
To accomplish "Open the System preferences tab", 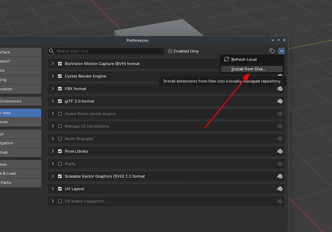I will (x=21, y=164).
